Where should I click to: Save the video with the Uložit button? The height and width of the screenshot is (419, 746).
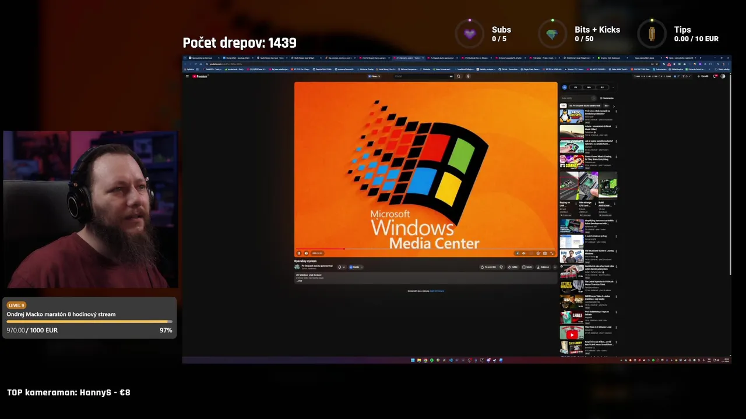[527, 267]
